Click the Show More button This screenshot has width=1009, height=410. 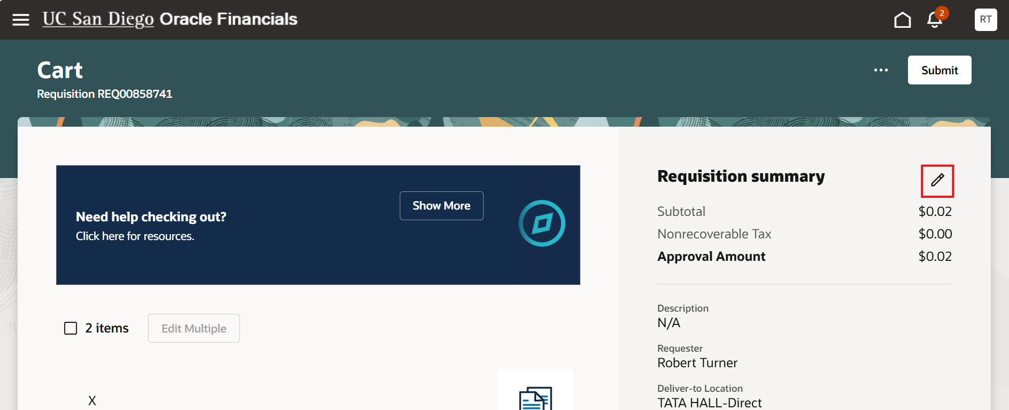(x=441, y=206)
